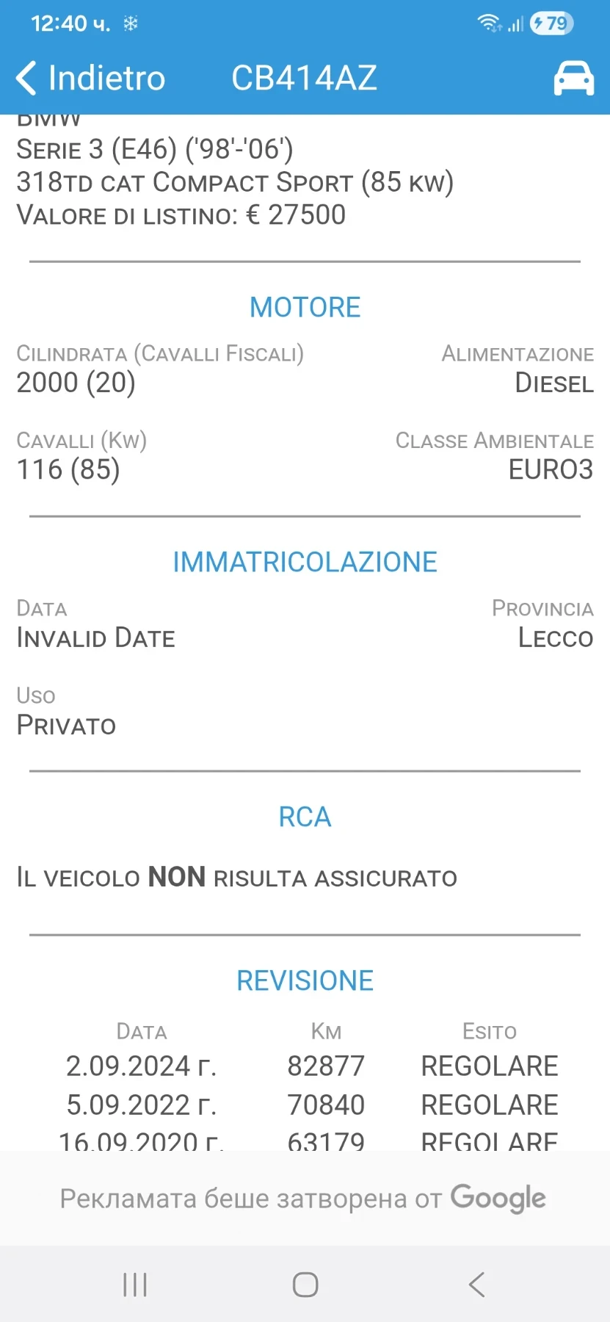Image resolution: width=610 pixels, height=1322 pixels.
Task: Tap the snowflake status bar icon
Action: [x=131, y=24]
